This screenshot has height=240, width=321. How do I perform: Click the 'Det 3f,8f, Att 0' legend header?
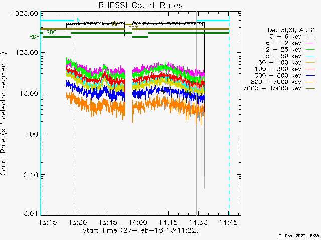(291, 30)
